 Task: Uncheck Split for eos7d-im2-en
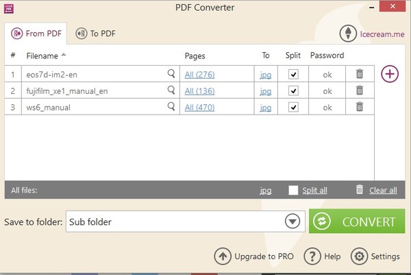pyautogui.click(x=294, y=74)
